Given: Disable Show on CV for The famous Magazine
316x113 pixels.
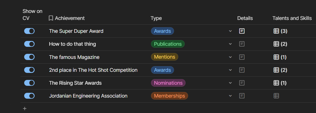Looking at the screenshot, I should click(x=29, y=57).
